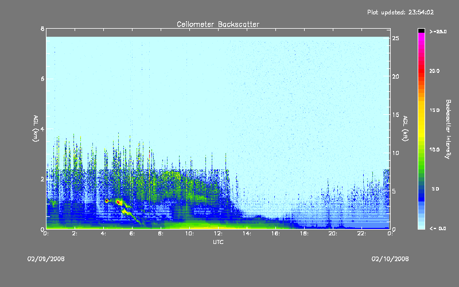Screen dimensions: 459x287
Task: Click the ">-25.0" colorbar top value
Action: coord(438,32)
